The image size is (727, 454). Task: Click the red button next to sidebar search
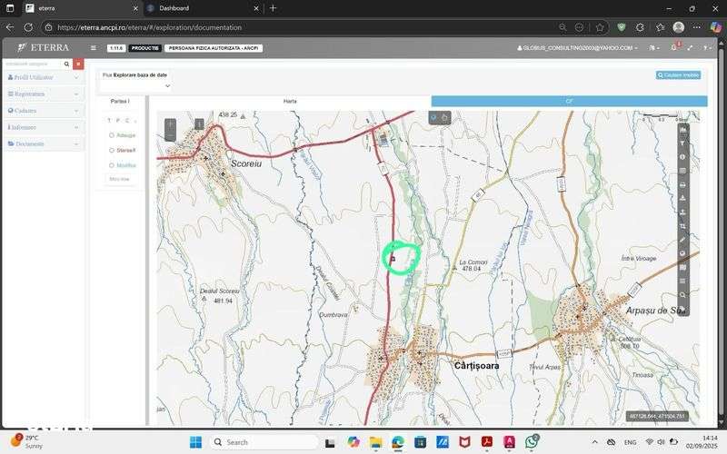[78, 64]
